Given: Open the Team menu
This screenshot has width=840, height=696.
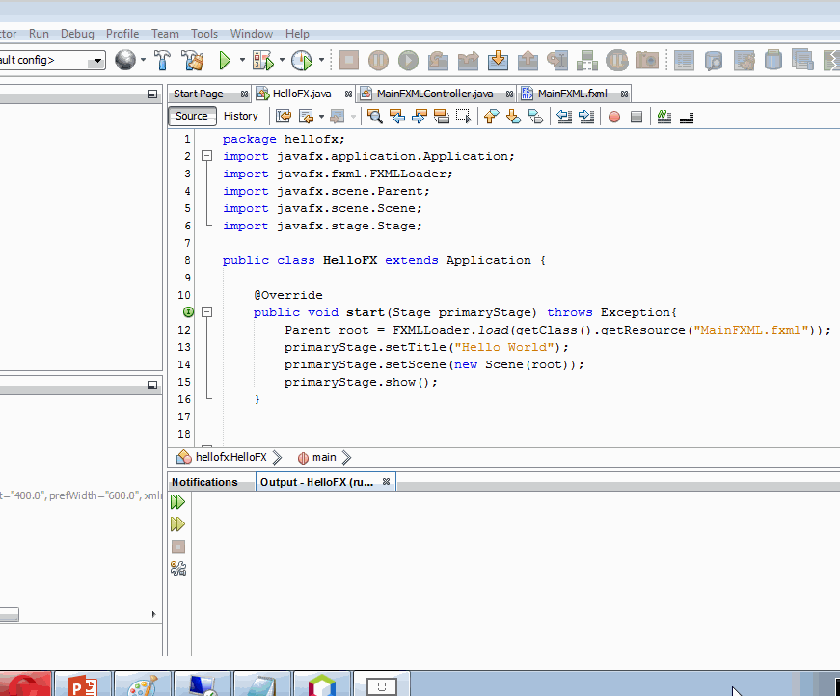Looking at the screenshot, I should pos(165,34).
